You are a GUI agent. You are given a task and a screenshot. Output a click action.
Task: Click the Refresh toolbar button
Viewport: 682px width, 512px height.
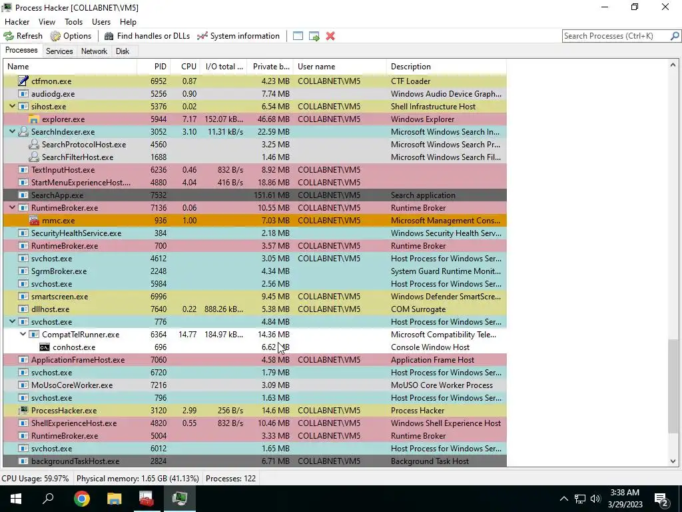(23, 36)
